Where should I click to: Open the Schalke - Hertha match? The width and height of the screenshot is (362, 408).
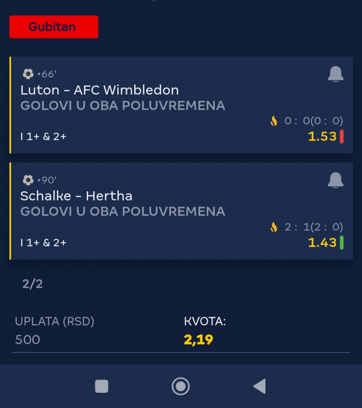pyautogui.click(x=76, y=196)
